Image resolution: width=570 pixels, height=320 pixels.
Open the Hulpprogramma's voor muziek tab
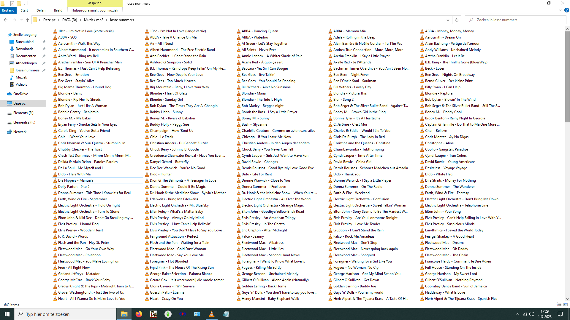tap(95, 10)
